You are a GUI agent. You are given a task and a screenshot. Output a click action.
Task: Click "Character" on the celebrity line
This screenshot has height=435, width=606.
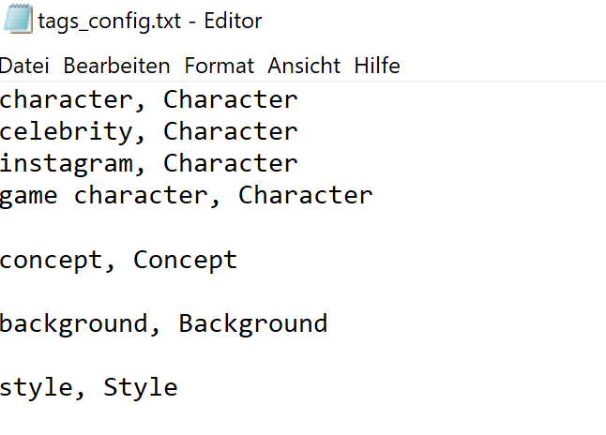tap(231, 131)
